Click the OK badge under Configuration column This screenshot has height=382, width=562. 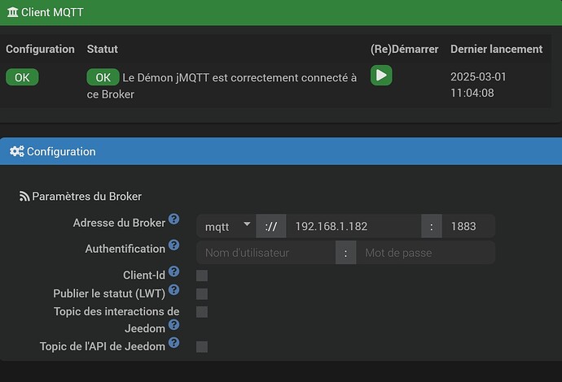[x=22, y=77]
